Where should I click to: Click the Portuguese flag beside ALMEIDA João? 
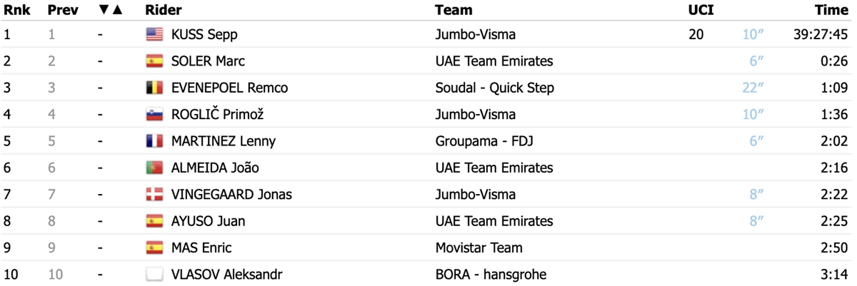pos(154,168)
